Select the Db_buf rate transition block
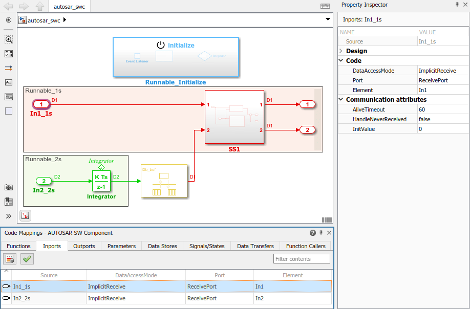470x309 pixels. (x=164, y=181)
